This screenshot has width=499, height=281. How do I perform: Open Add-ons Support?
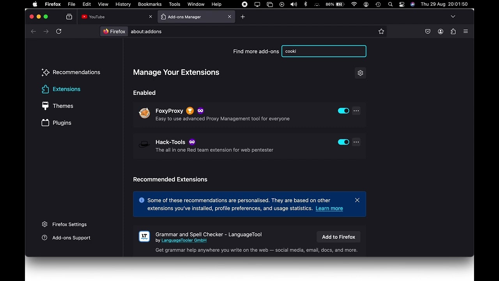[66, 238]
